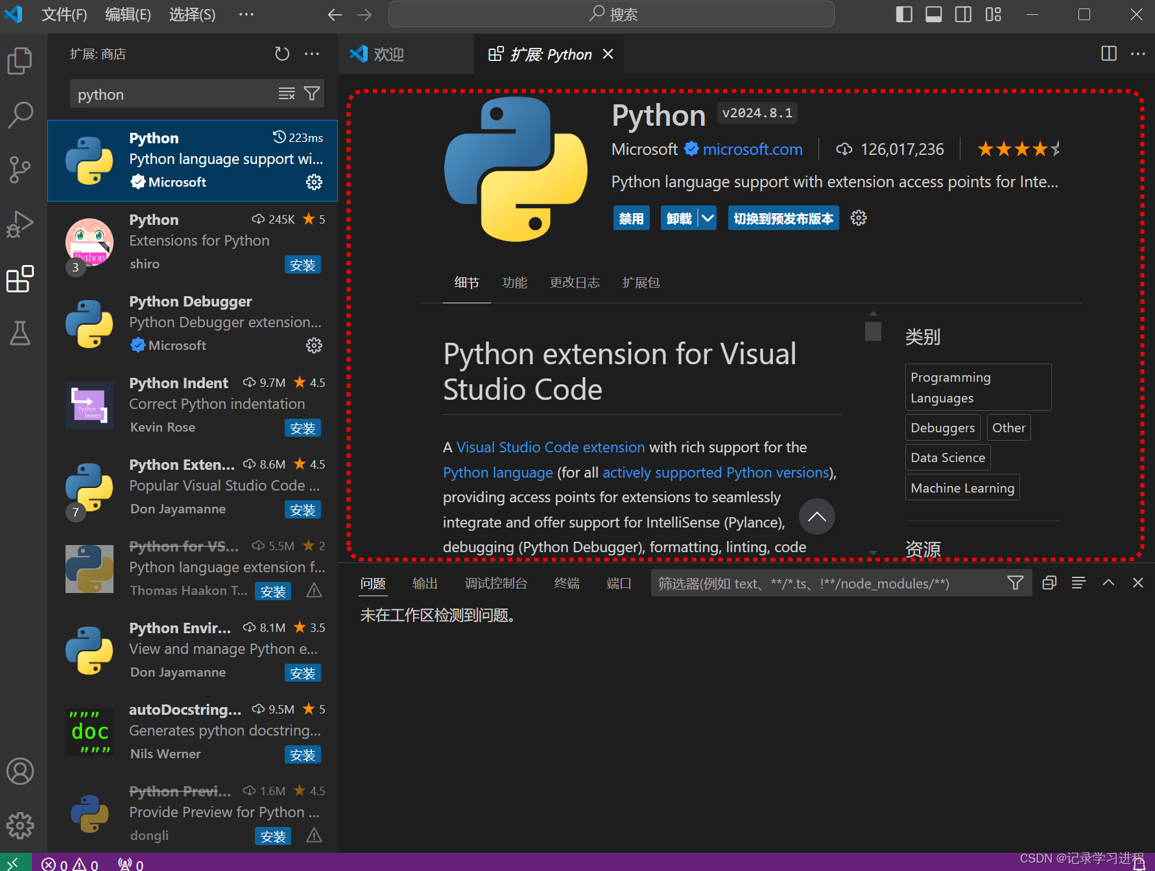Screen dimensions: 1155x871
Task: Switch to the 更改日志 tab
Action: 575,283
